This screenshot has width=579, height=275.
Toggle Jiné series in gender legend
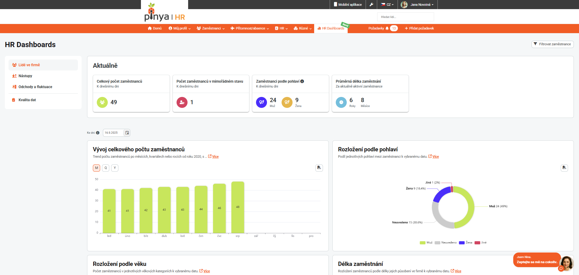click(480, 242)
